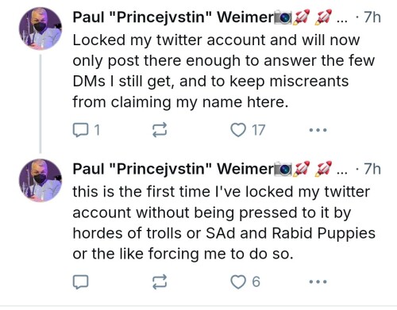Click the thread line connecting the two posts
Viewport: 397px width, 310px height.
(x=40, y=104)
